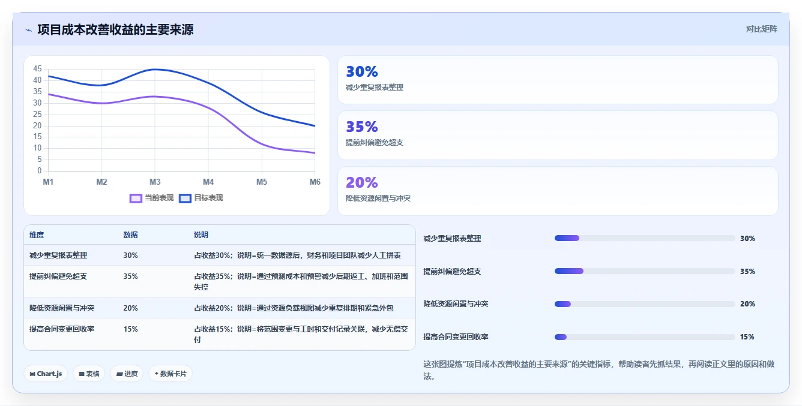Open the 20% 降低资源闲置与冲突 data card
Image resolution: width=802 pixels, height=406 pixels.
click(x=558, y=191)
